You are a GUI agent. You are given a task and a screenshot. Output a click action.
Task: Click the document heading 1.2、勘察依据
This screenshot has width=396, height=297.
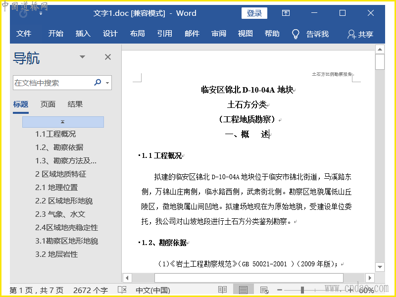164,243
